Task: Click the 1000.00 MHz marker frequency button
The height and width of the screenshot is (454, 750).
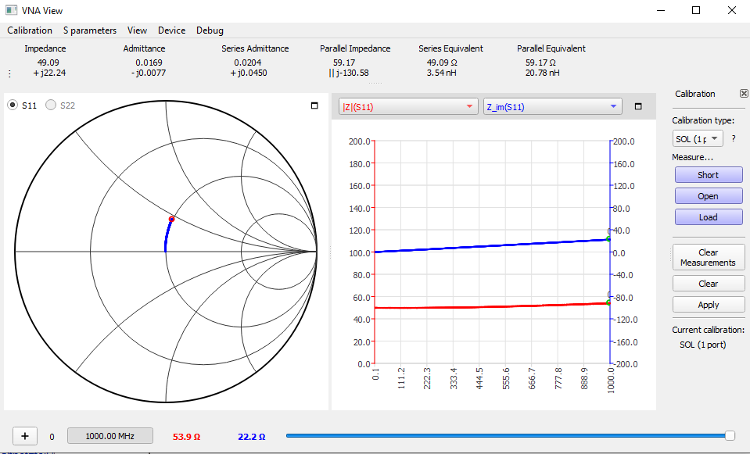Action: pos(110,436)
